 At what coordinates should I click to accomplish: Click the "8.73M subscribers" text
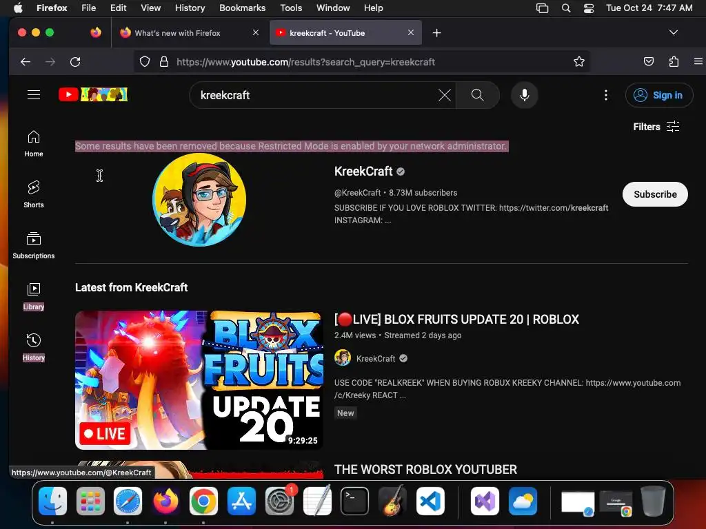point(423,193)
